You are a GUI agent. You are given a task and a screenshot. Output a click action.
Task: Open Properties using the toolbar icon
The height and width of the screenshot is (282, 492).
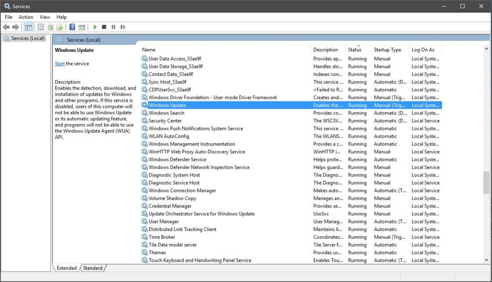click(x=40, y=27)
